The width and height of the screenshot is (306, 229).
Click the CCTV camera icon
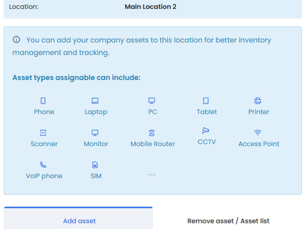point(206,131)
